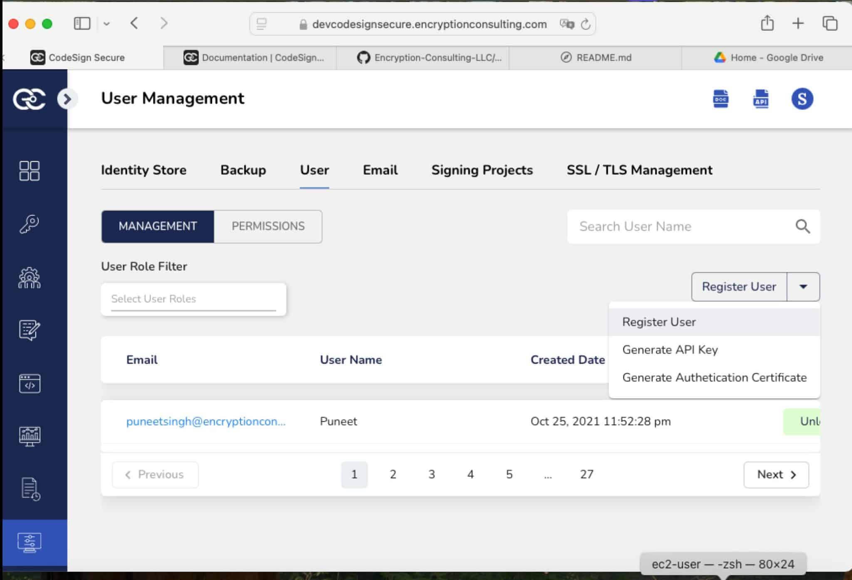Click the code window sidebar icon

tap(29, 383)
